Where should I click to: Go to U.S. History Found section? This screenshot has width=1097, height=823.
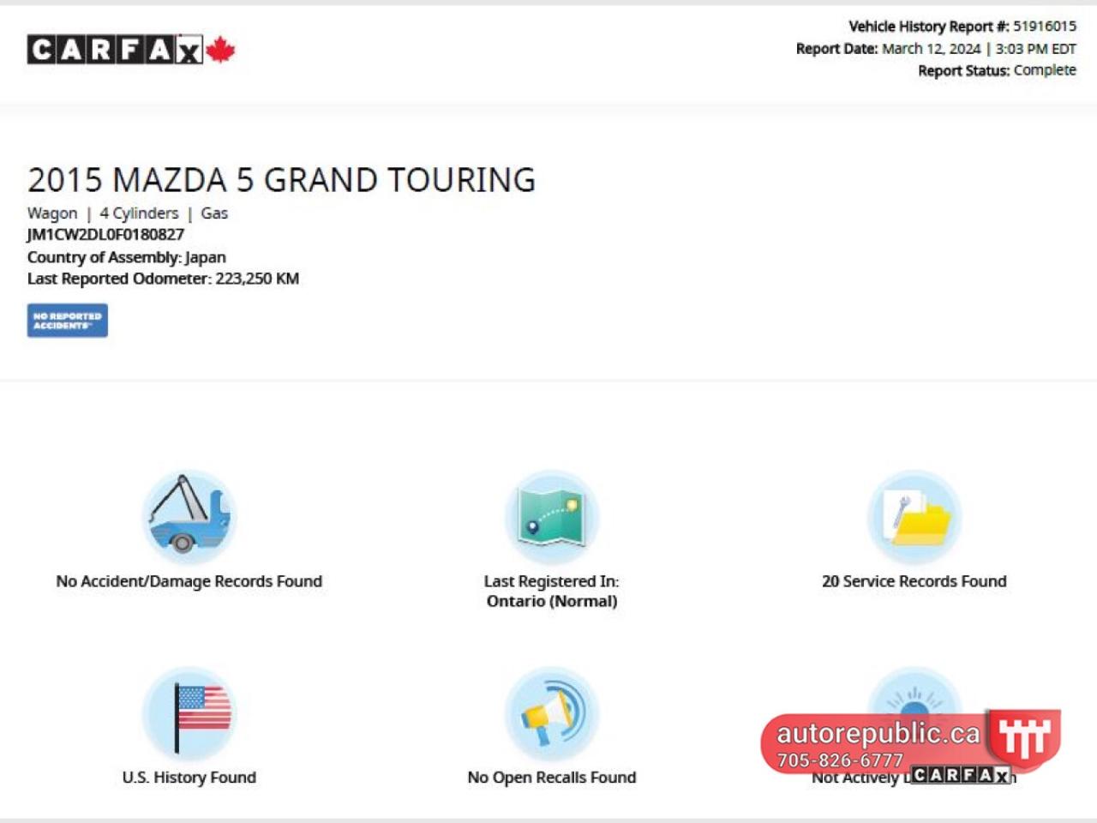[x=189, y=778]
